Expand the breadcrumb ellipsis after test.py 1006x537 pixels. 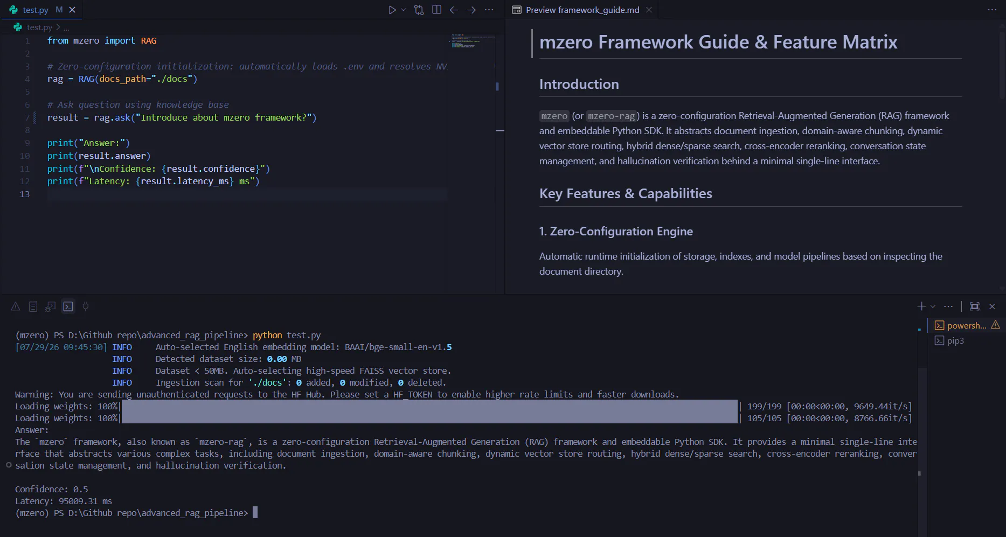[66, 27]
